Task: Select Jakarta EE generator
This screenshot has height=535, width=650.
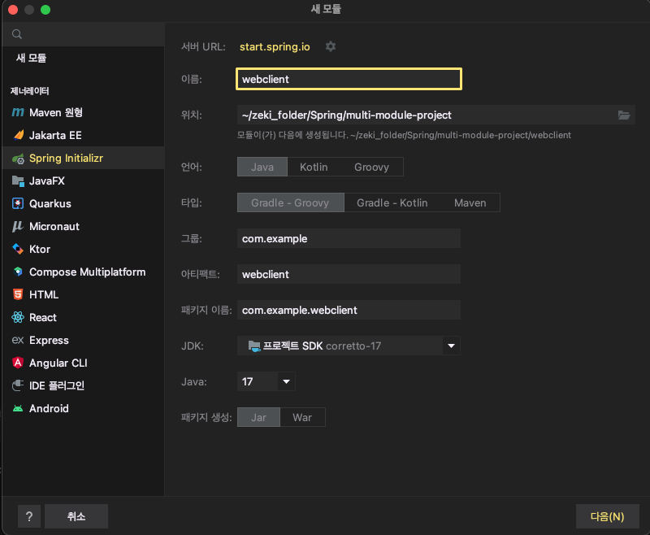Action: pos(83,135)
